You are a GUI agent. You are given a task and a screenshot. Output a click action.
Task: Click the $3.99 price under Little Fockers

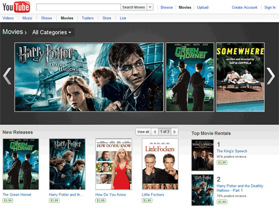coord(147,200)
